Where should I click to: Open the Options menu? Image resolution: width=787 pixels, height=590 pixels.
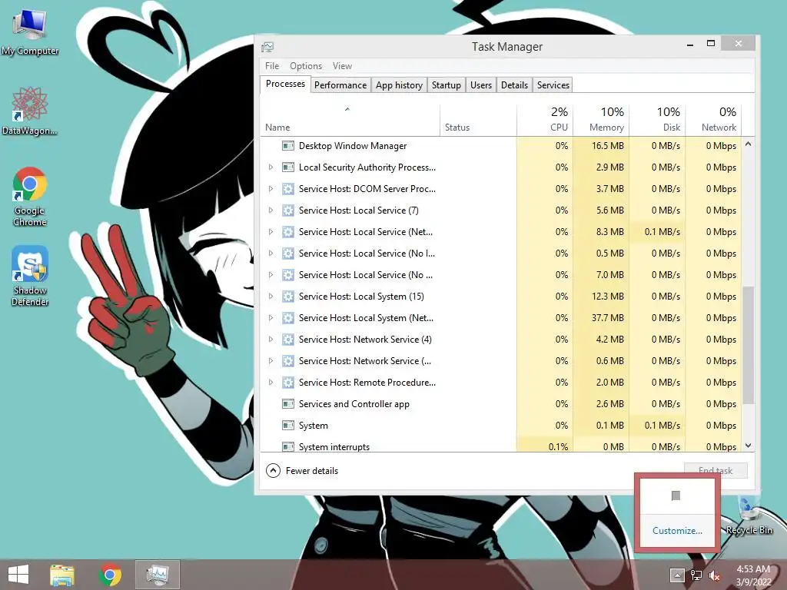(x=306, y=66)
